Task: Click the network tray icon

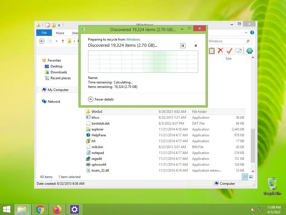Action: click(x=259, y=210)
